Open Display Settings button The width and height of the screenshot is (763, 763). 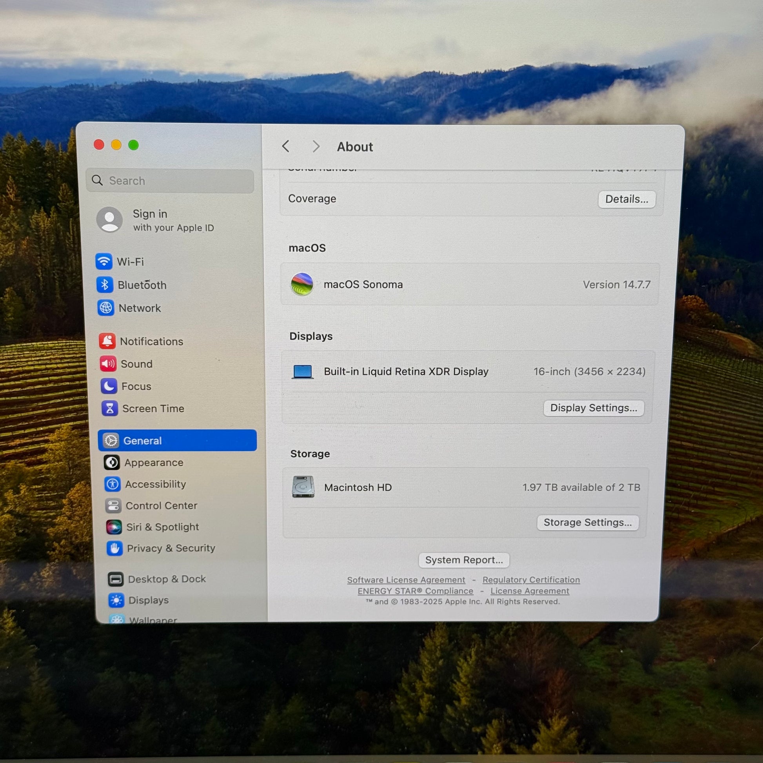pyautogui.click(x=594, y=408)
